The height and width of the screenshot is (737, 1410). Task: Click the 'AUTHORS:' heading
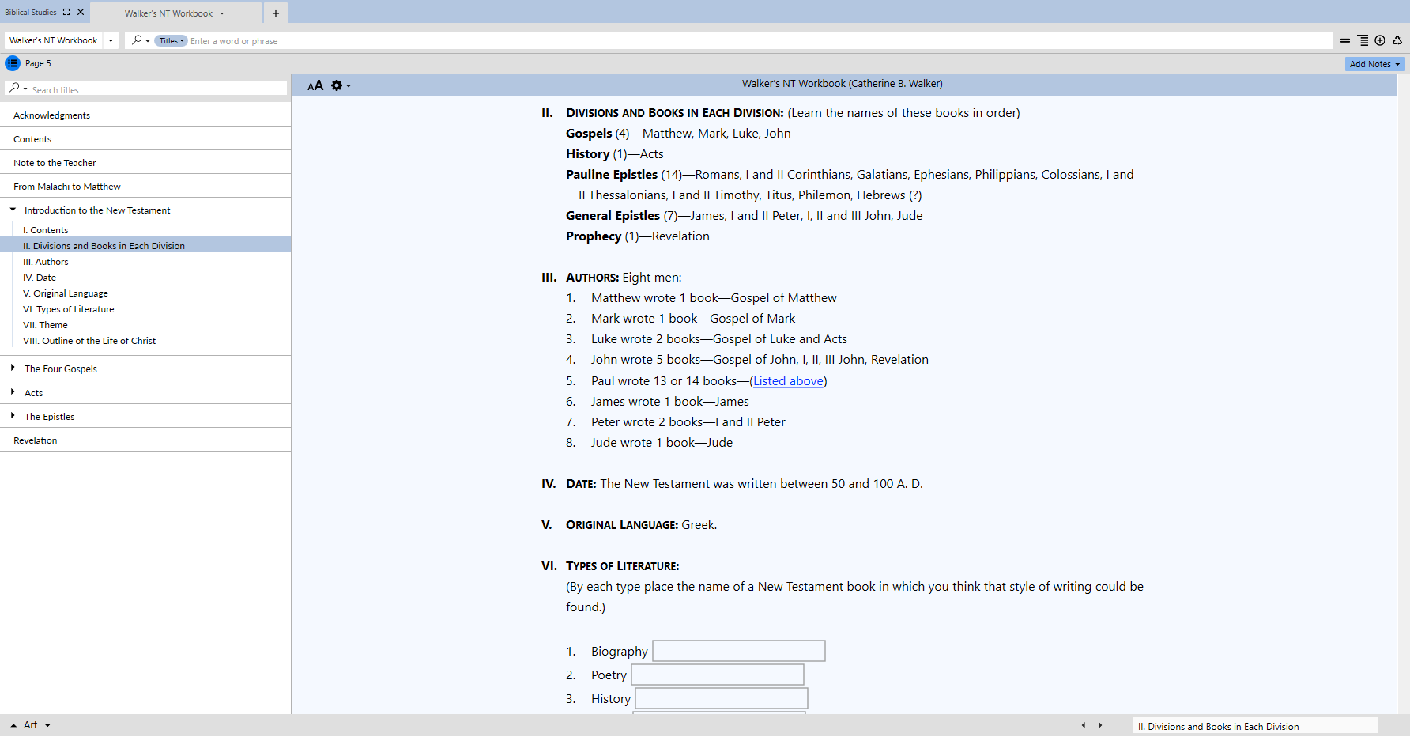click(592, 278)
